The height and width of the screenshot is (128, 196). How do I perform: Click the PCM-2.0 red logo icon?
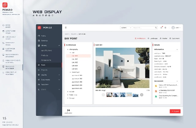(x=39, y=28)
